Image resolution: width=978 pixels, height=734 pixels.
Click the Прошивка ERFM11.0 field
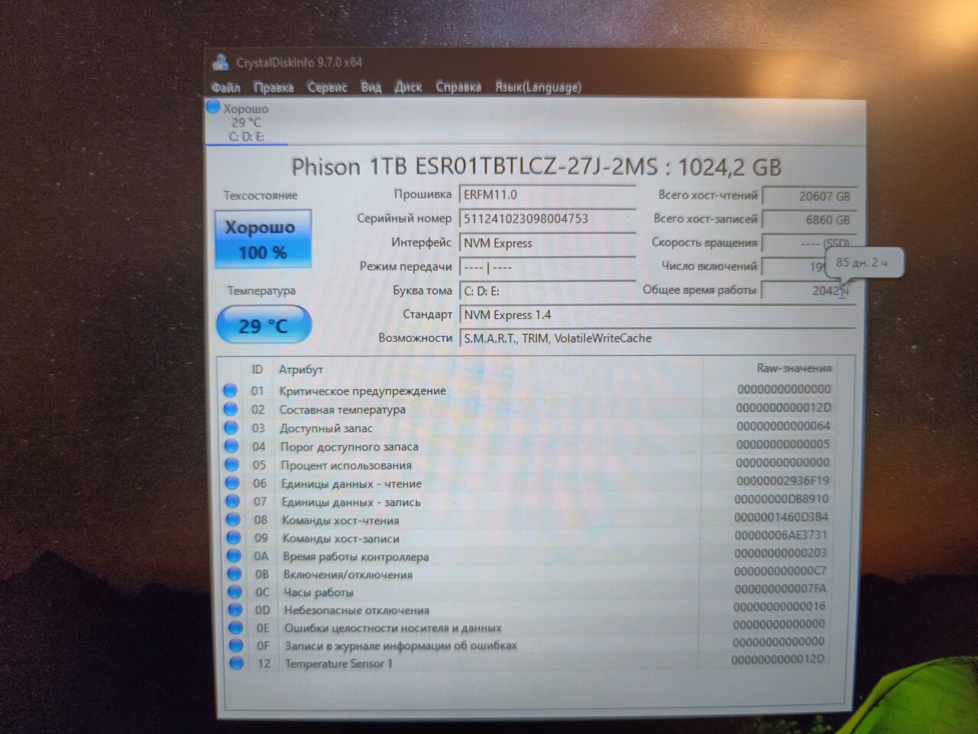[x=547, y=195]
